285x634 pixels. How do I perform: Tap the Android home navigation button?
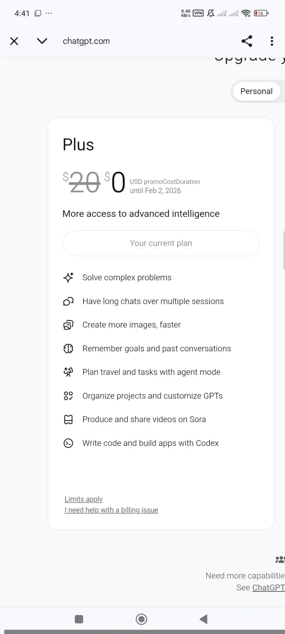click(142, 619)
